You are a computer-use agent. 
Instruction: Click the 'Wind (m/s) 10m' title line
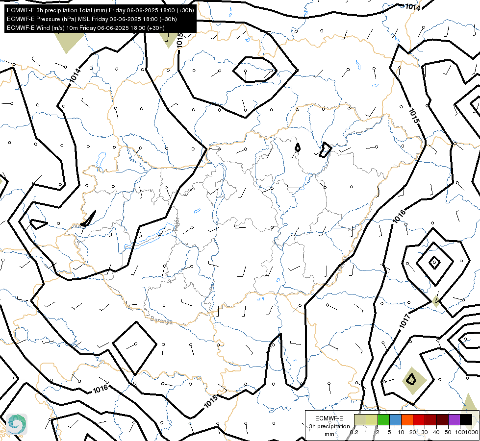[86, 28]
